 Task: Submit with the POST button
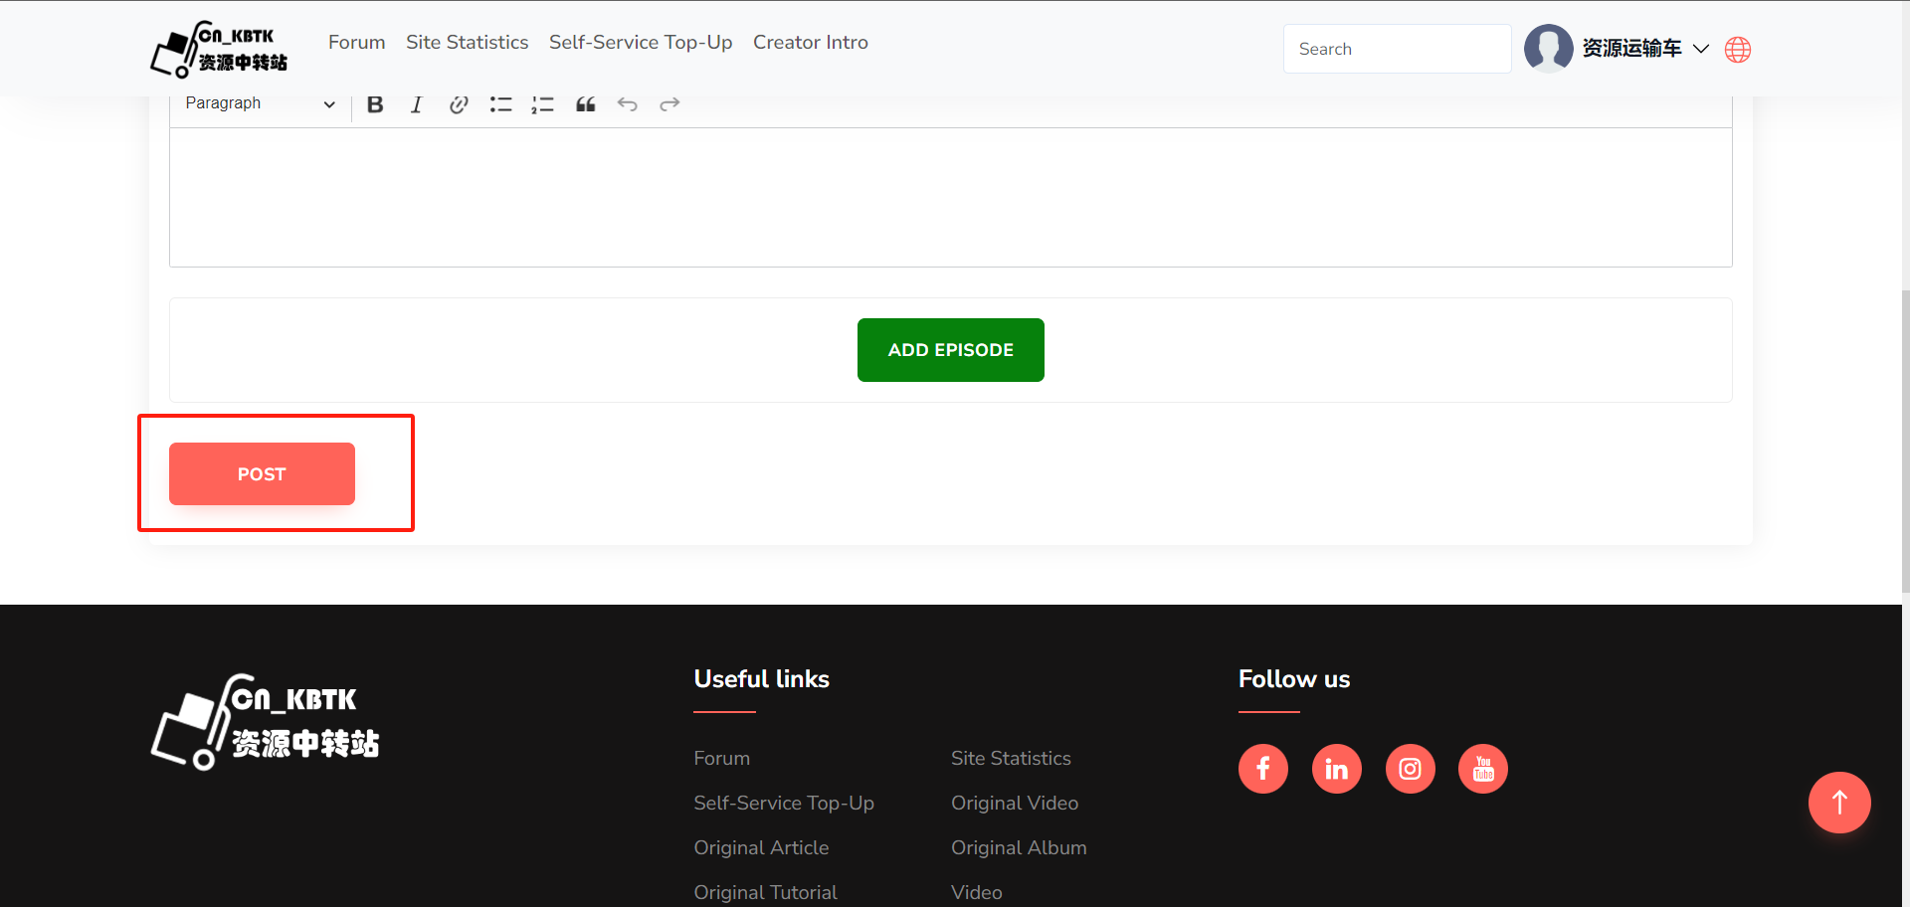point(262,474)
